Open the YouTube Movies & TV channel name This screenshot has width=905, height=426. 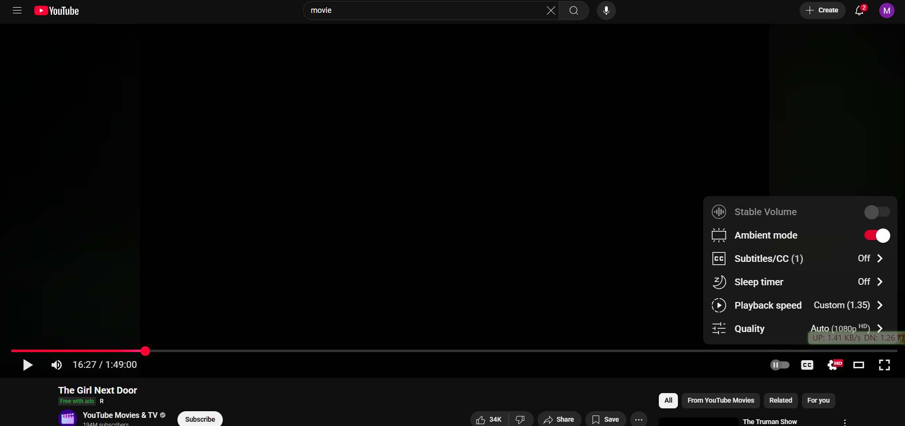click(120, 416)
